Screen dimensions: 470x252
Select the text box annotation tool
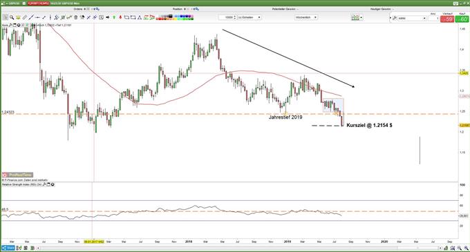(x=101, y=17)
